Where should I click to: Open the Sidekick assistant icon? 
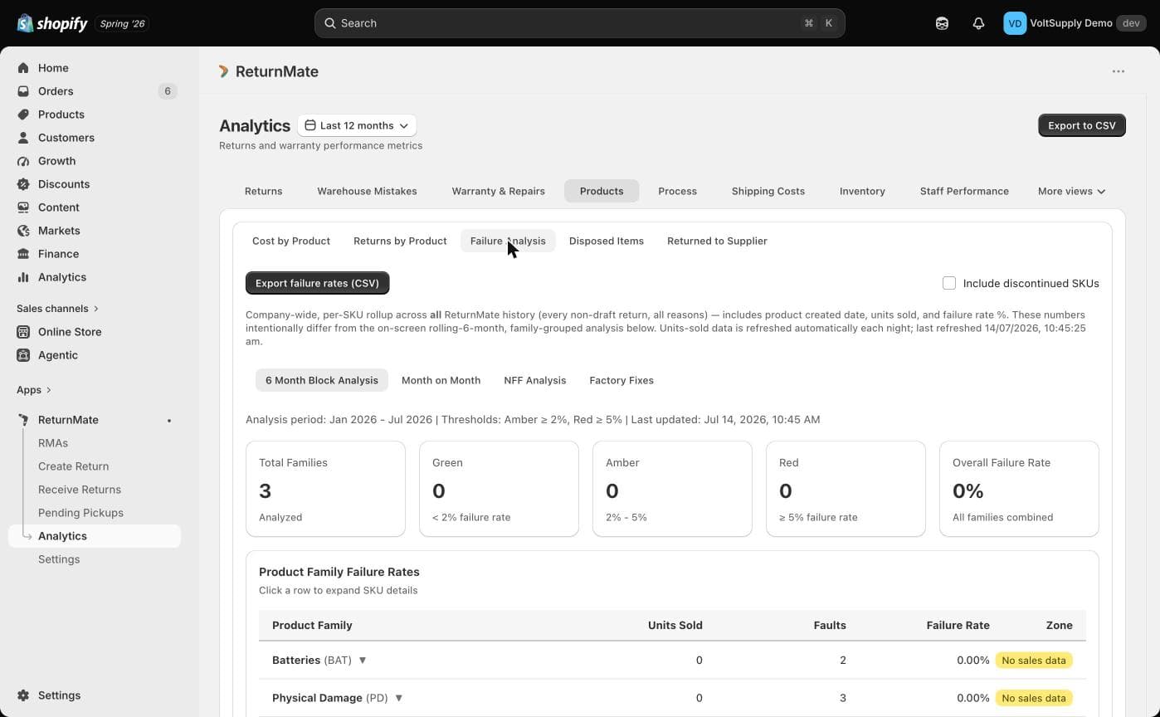(942, 23)
